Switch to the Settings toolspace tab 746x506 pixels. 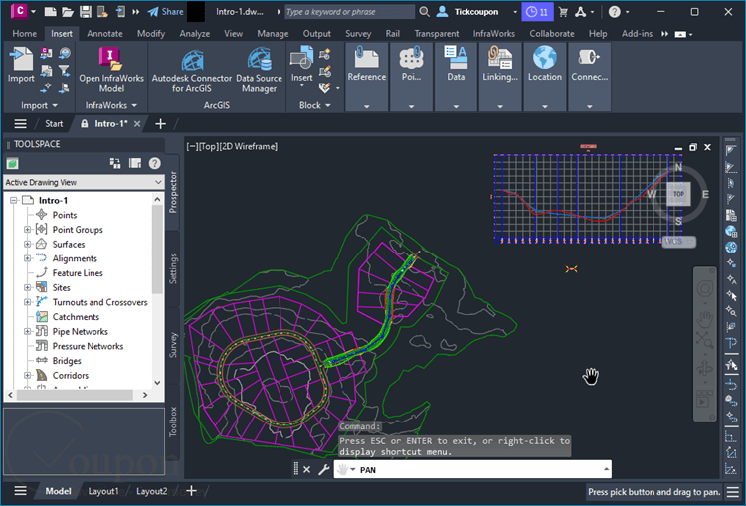173,269
